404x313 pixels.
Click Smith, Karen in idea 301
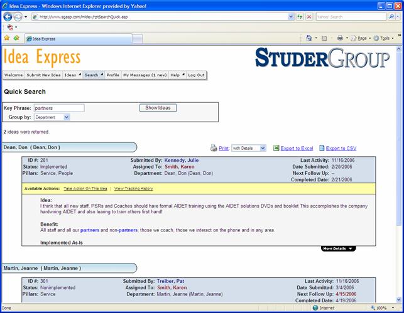click(172, 287)
